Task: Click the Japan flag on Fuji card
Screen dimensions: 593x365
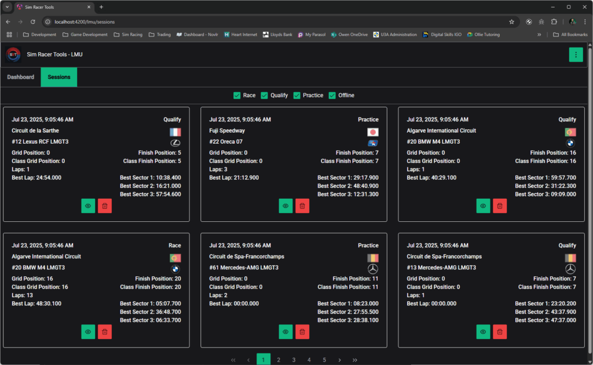Action: pos(372,132)
